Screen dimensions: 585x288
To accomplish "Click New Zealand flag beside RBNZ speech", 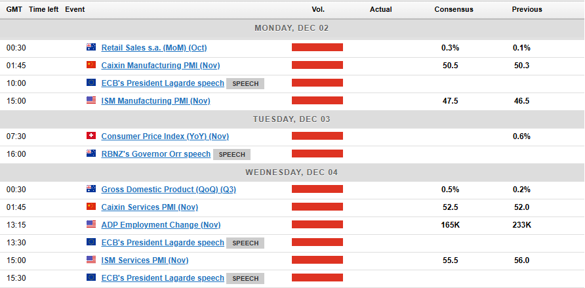I will [91, 154].
